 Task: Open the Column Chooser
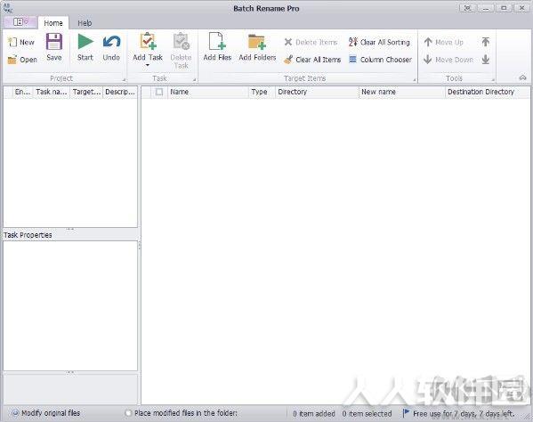(x=380, y=60)
